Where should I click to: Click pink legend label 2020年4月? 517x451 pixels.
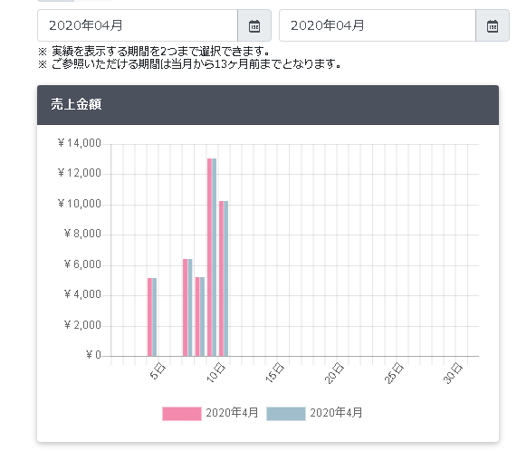(x=232, y=413)
